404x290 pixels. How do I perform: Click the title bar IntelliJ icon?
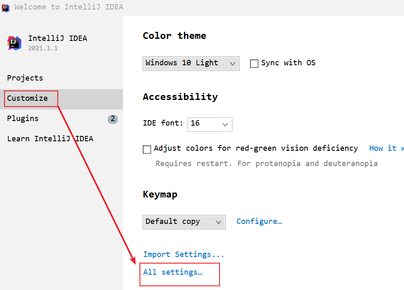[6, 7]
